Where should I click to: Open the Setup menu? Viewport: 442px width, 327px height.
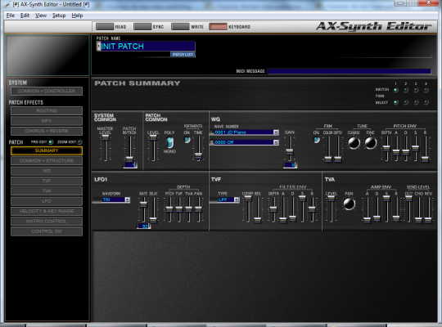point(59,16)
